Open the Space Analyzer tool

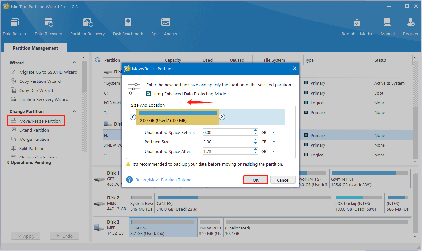(x=166, y=27)
